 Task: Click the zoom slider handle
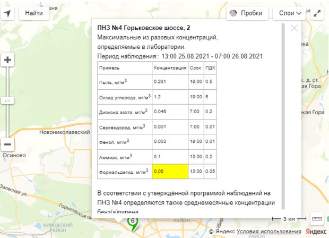[8, 100]
